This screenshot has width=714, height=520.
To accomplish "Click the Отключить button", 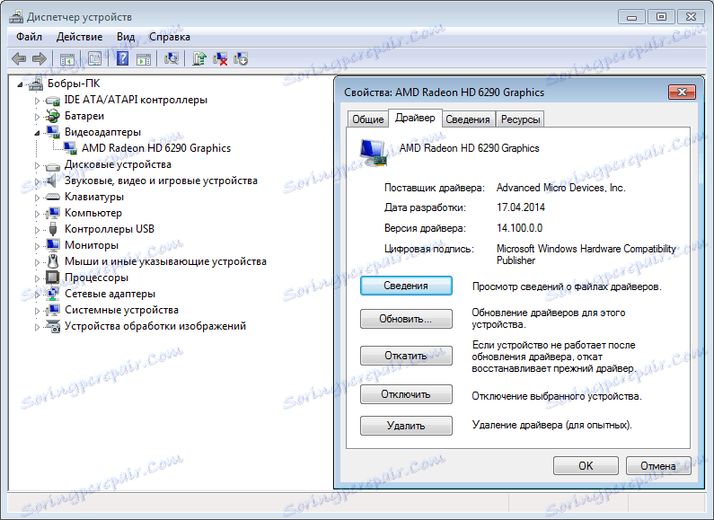I will (406, 394).
